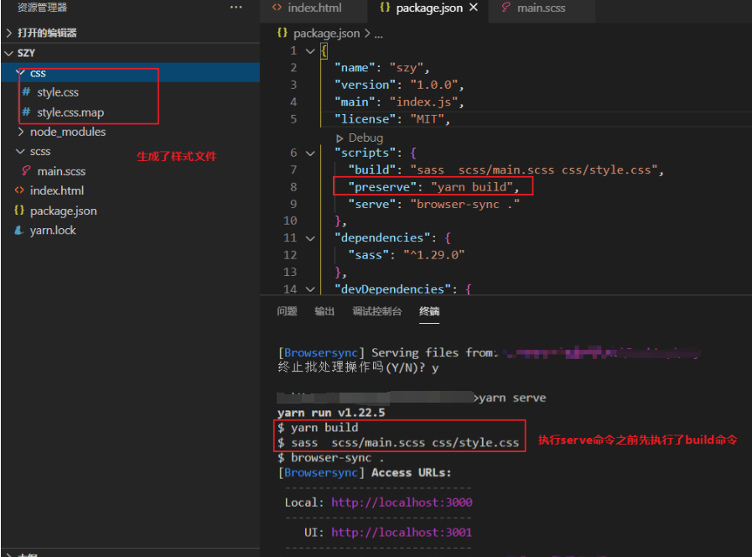Switch to the index.html editor tab
Screen dimensions: 752x557
pos(314,8)
